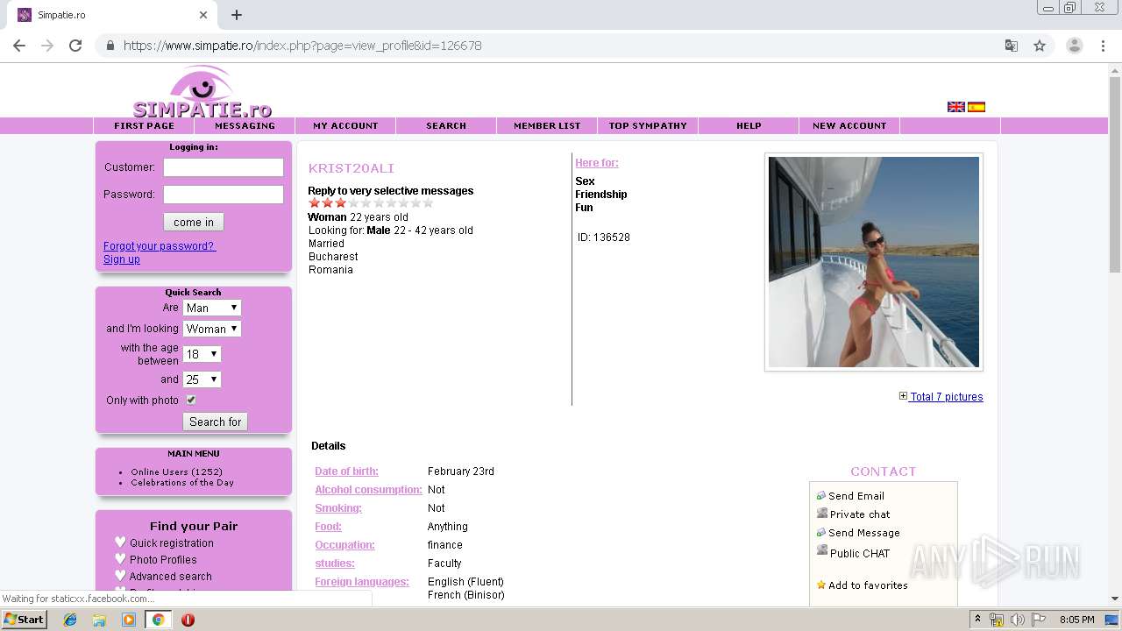The width and height of the screenshot is (1122, 631).
Task: Click Alcohol consumption detail link
Action: click(369, 490)
